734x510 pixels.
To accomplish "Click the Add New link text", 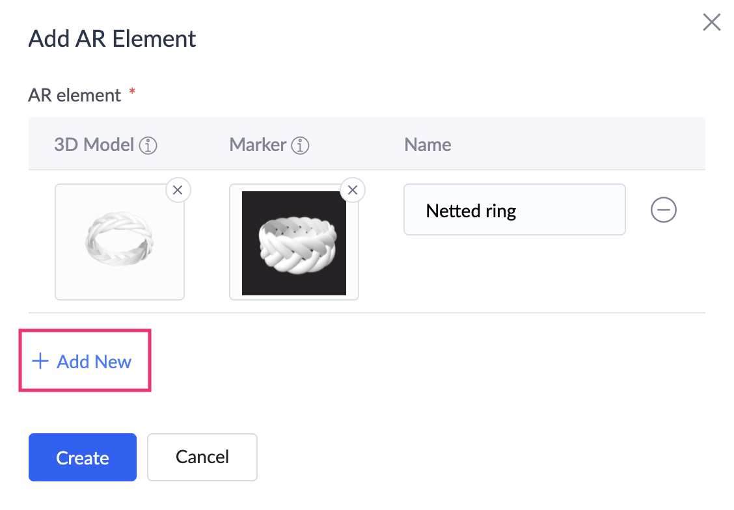I will tap(94, 362).
